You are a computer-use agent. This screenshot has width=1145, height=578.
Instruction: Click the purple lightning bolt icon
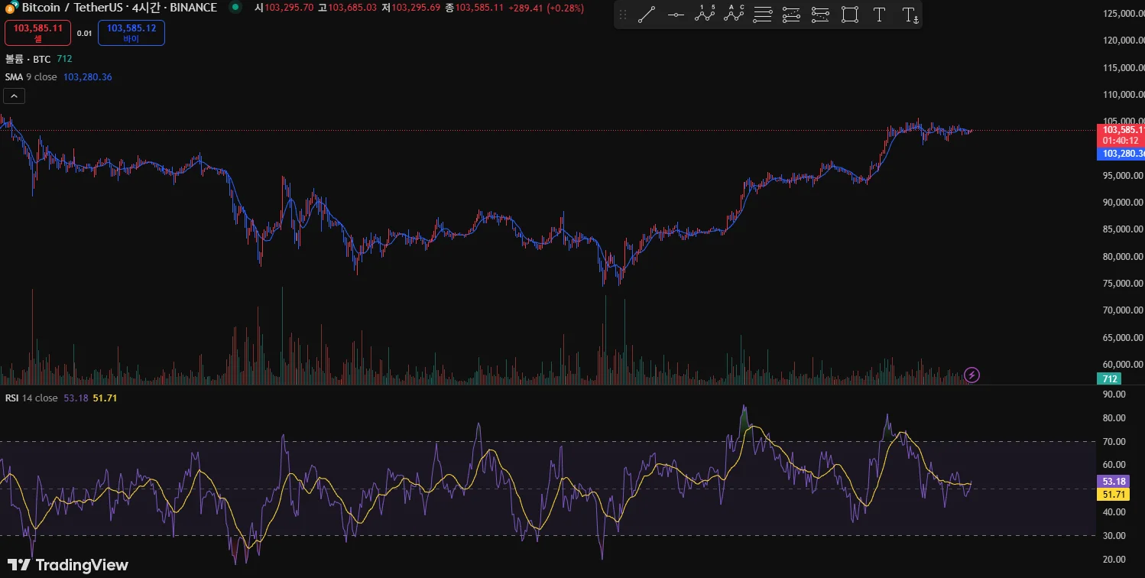point(971,375)
